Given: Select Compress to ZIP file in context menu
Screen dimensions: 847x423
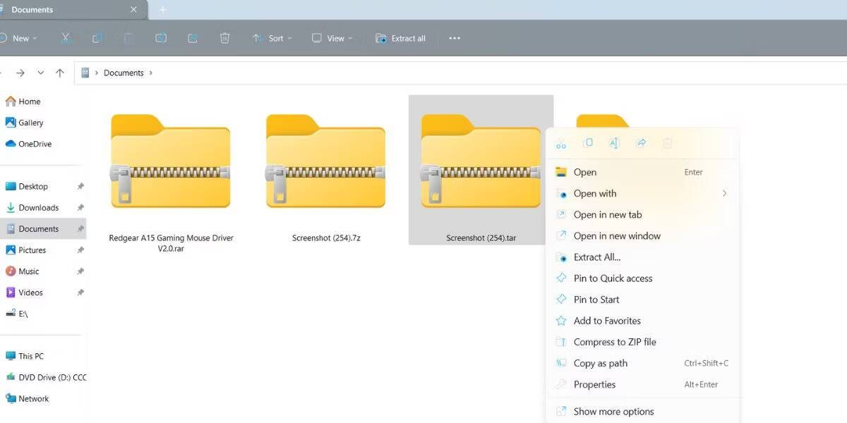Looking at the screenshot, I should click(x=615, y=341).
